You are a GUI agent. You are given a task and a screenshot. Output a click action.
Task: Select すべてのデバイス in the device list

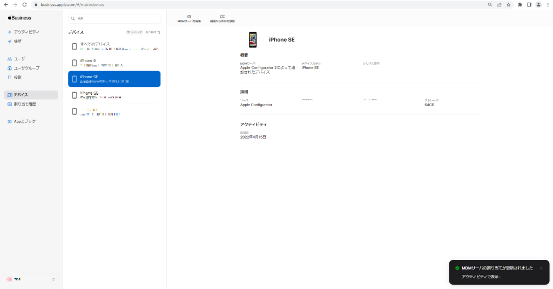point(114,46)
